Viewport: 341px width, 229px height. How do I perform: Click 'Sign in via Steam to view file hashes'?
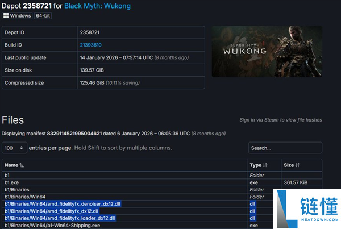(281, 120)
